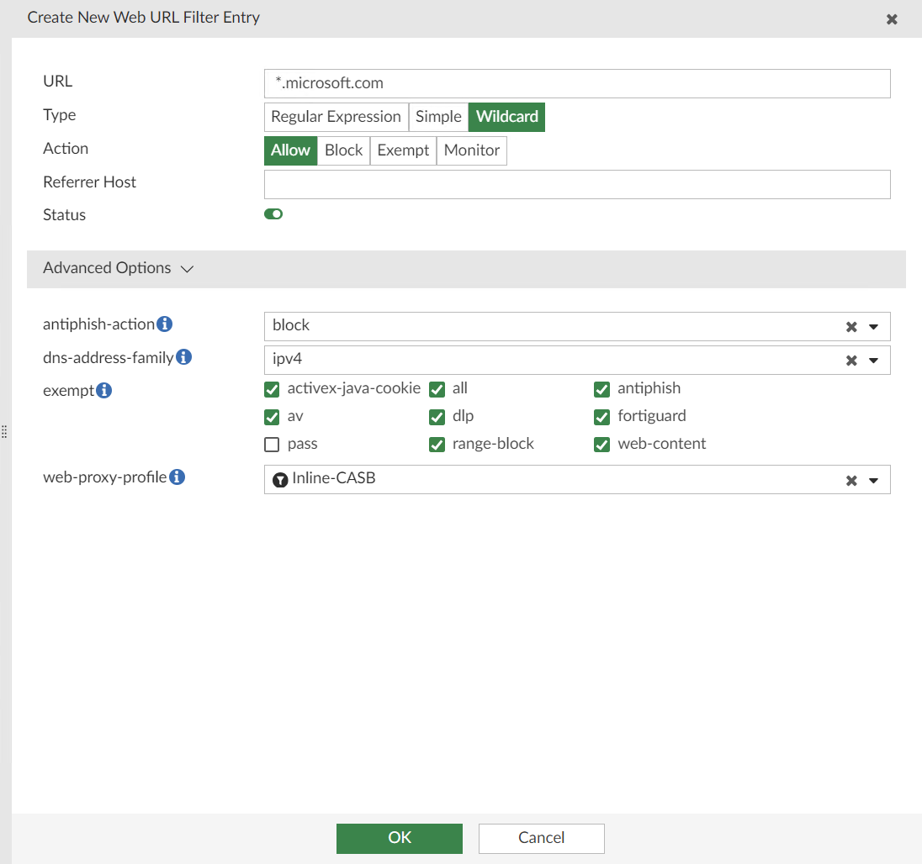This screenshot has width=922, height=864.
Task: Click the exempt field info icon
Action: point(105,389)
